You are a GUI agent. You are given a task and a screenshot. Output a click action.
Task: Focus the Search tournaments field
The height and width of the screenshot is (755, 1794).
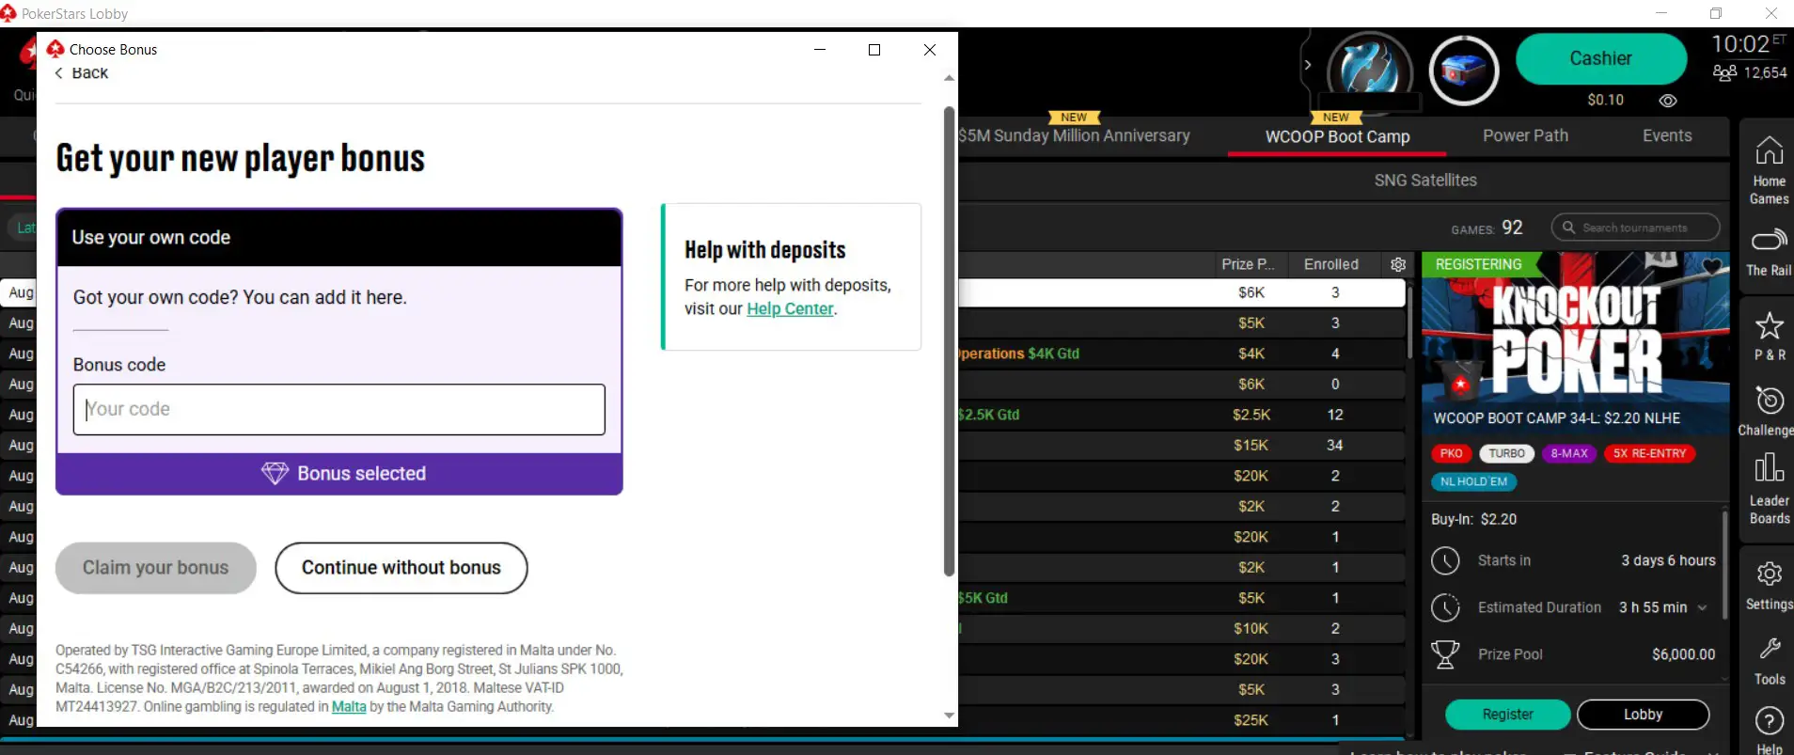coord(1635,228)
